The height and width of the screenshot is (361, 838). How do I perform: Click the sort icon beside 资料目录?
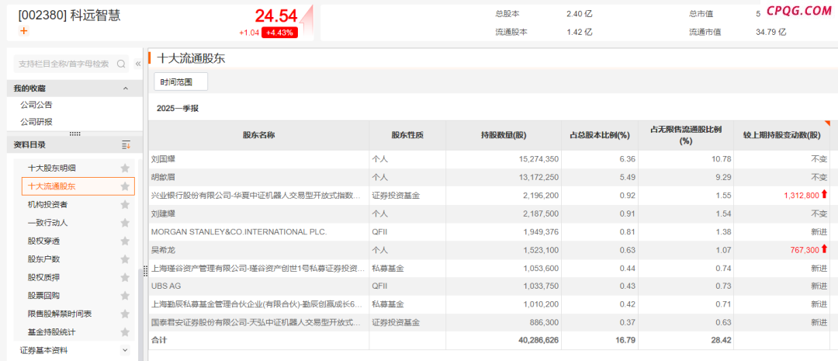[126, 145]
